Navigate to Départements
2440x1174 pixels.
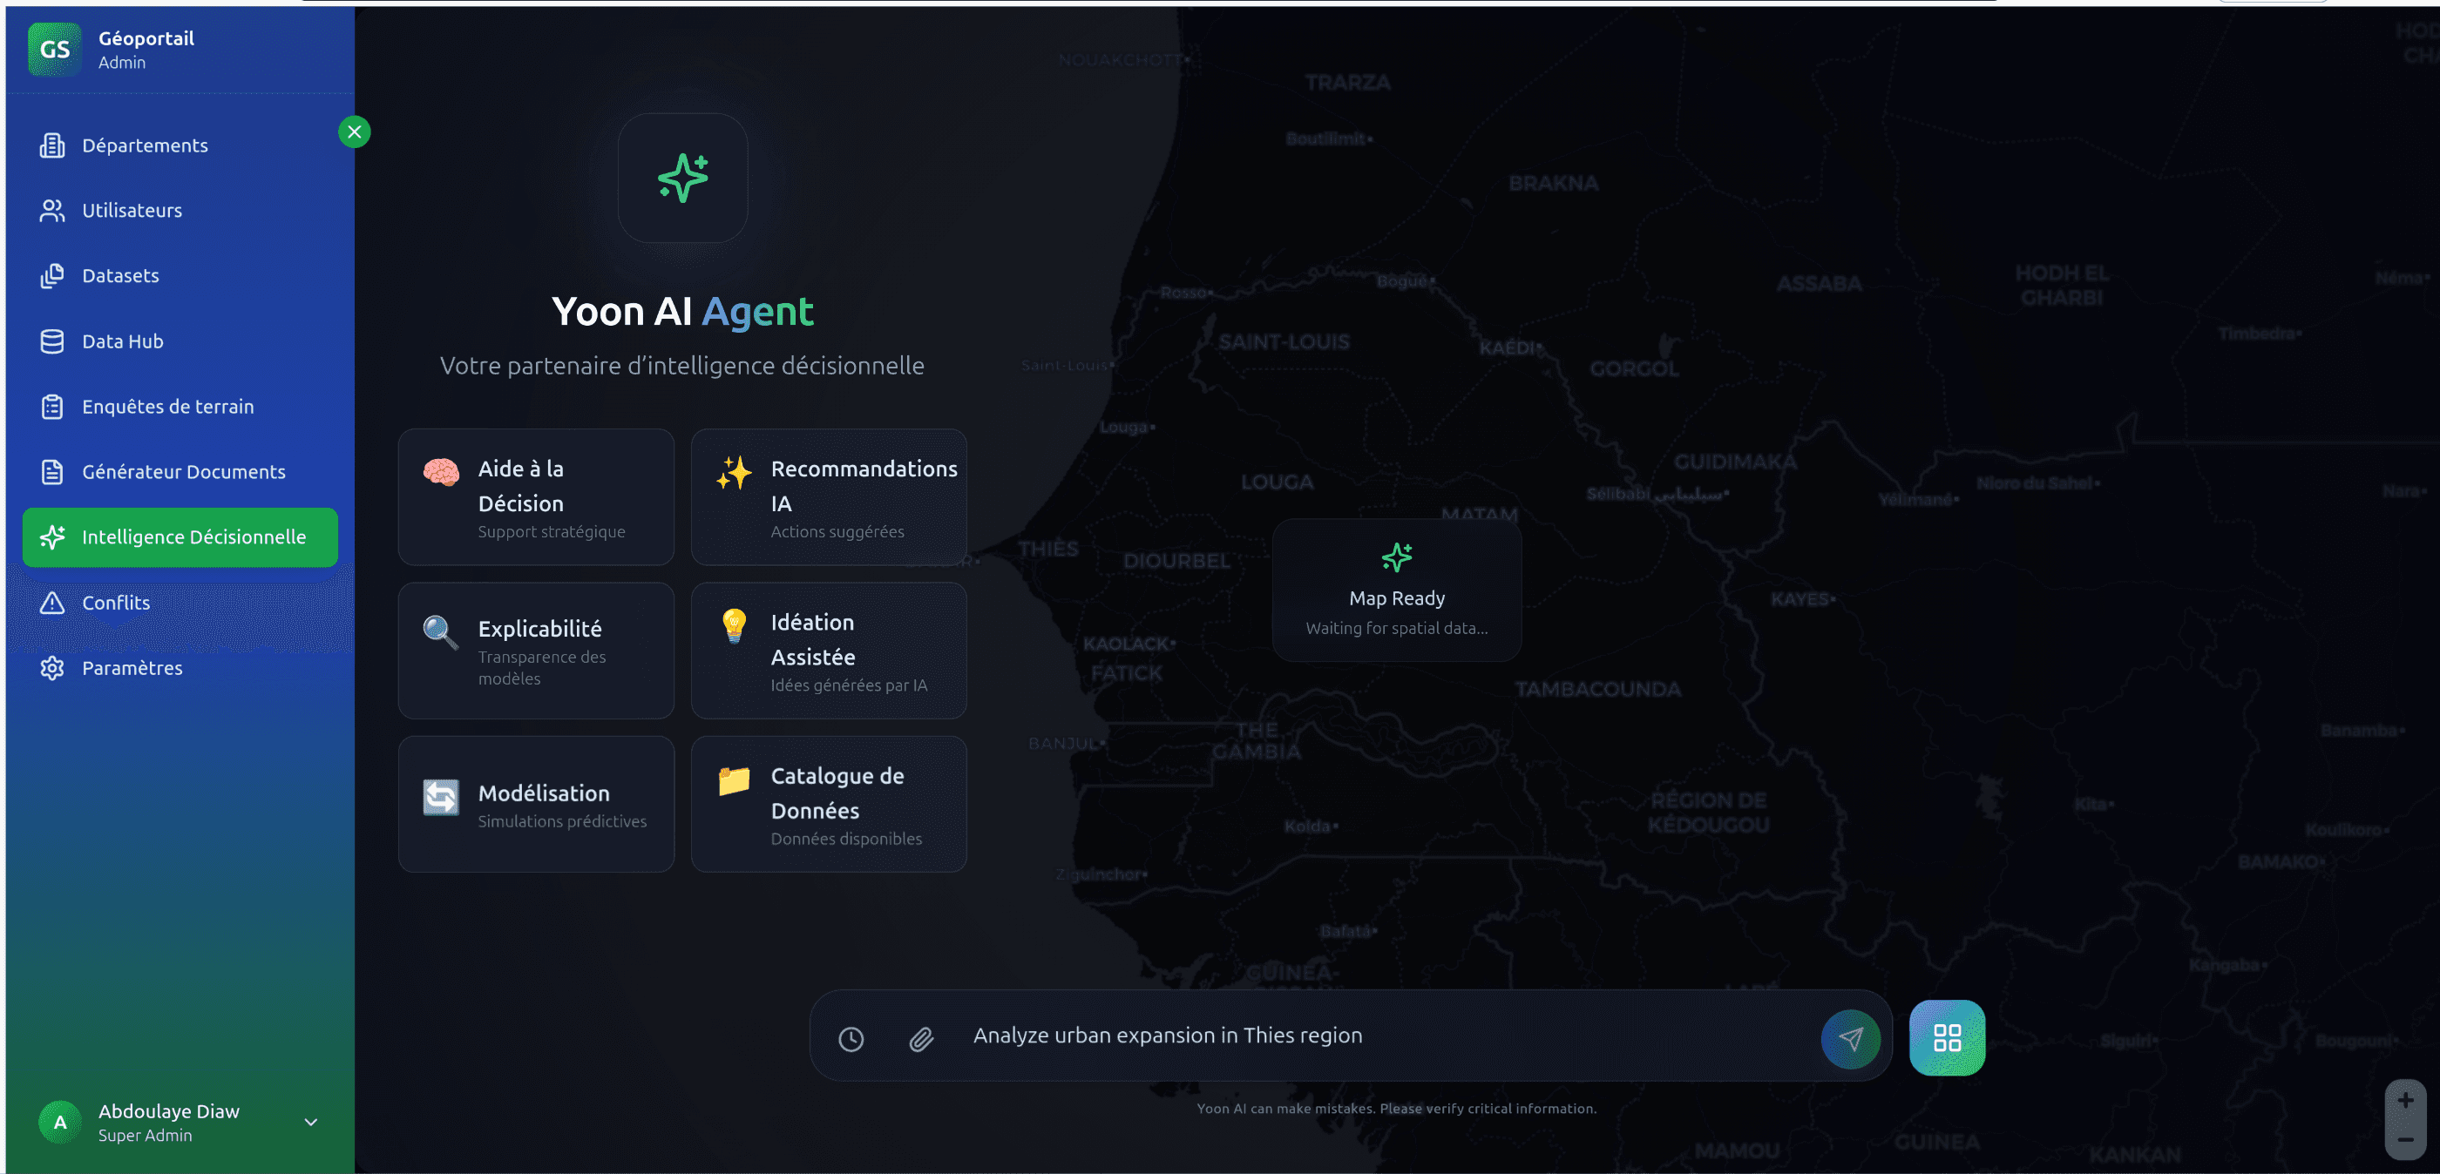click(x=144, y=145)
